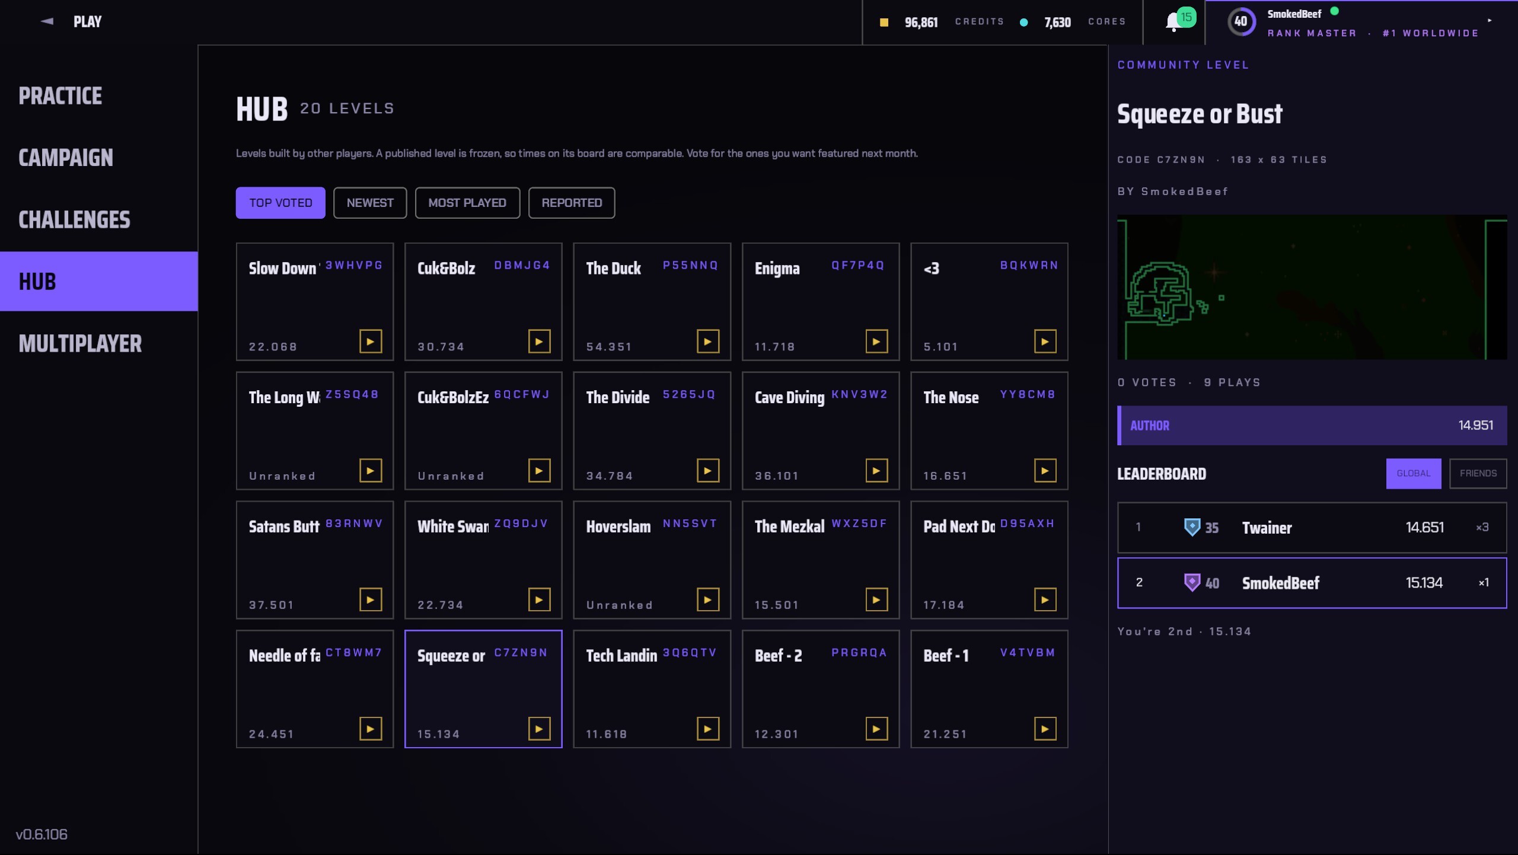Play the Pad Next Do level D95AXH
The height and width of the screenshot is (855, 1518).
(x=1045, y=600)
